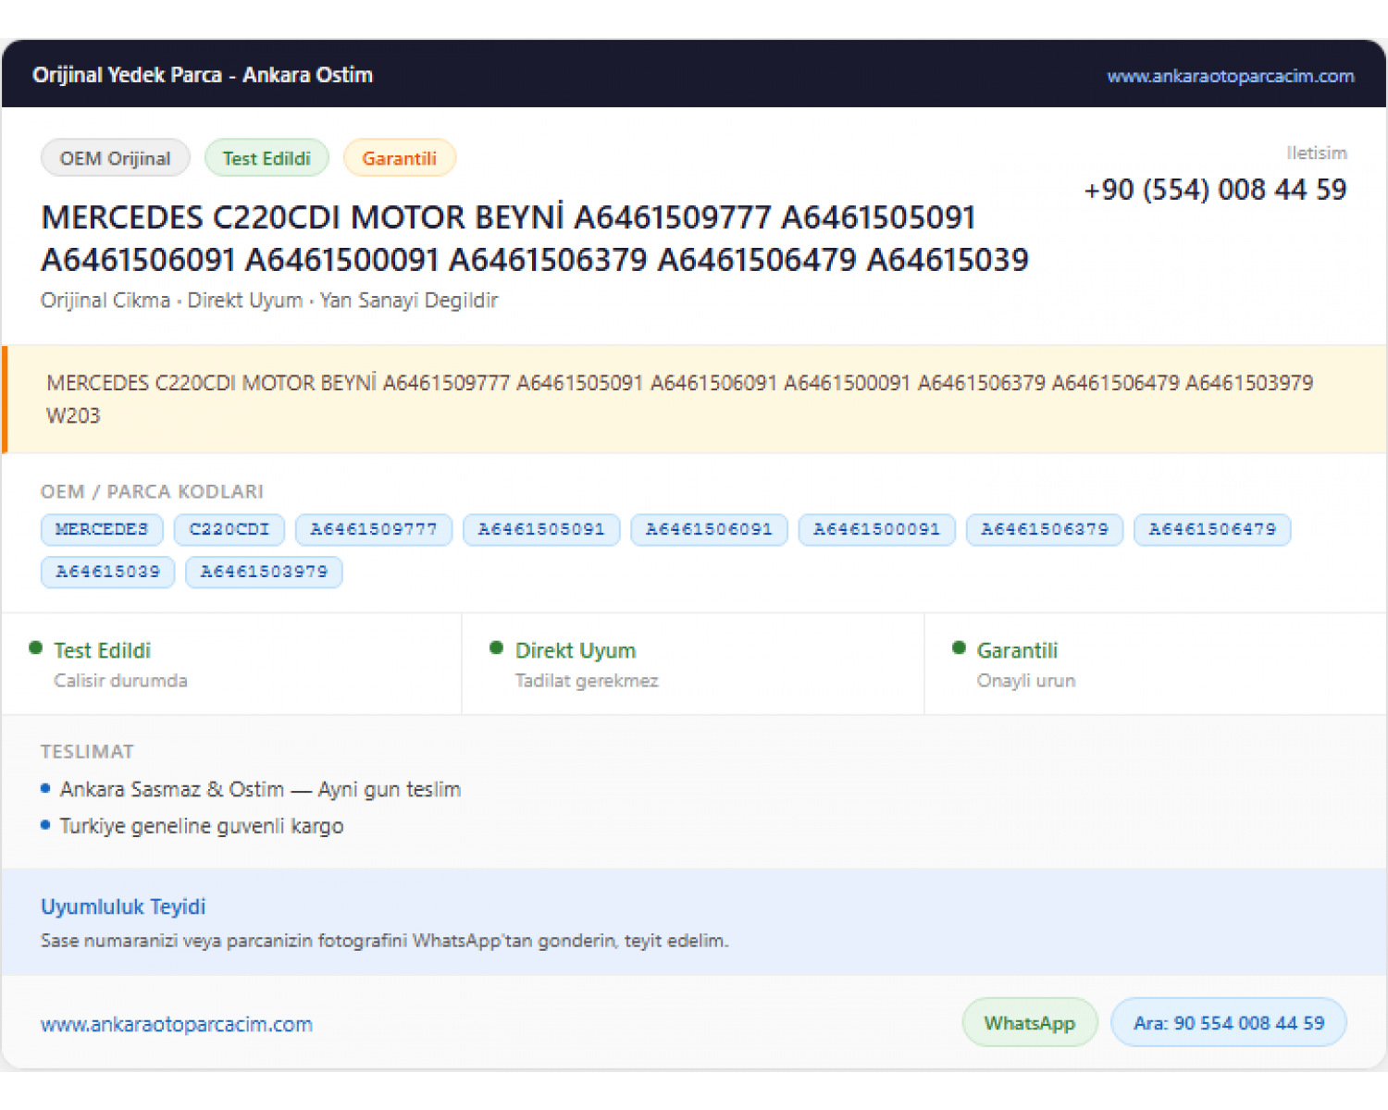Choose part code chip A6461500091

tap(876, 530)
